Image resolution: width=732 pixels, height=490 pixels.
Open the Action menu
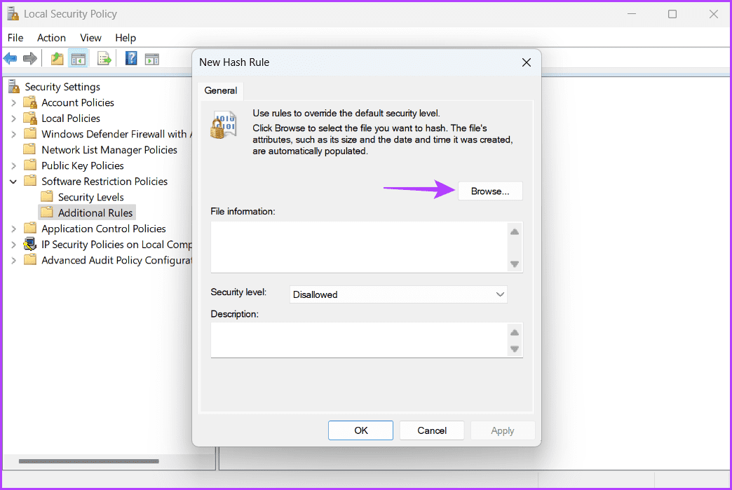(x=51, y=38)
